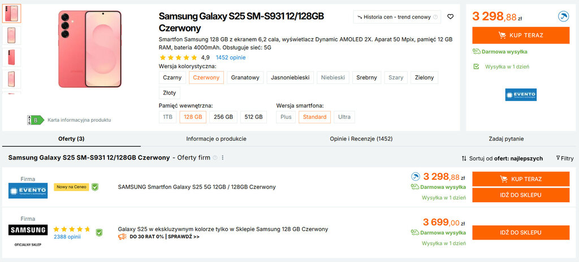
Task: Expand the Filtry filter options
Action: (x=564, y=158)
